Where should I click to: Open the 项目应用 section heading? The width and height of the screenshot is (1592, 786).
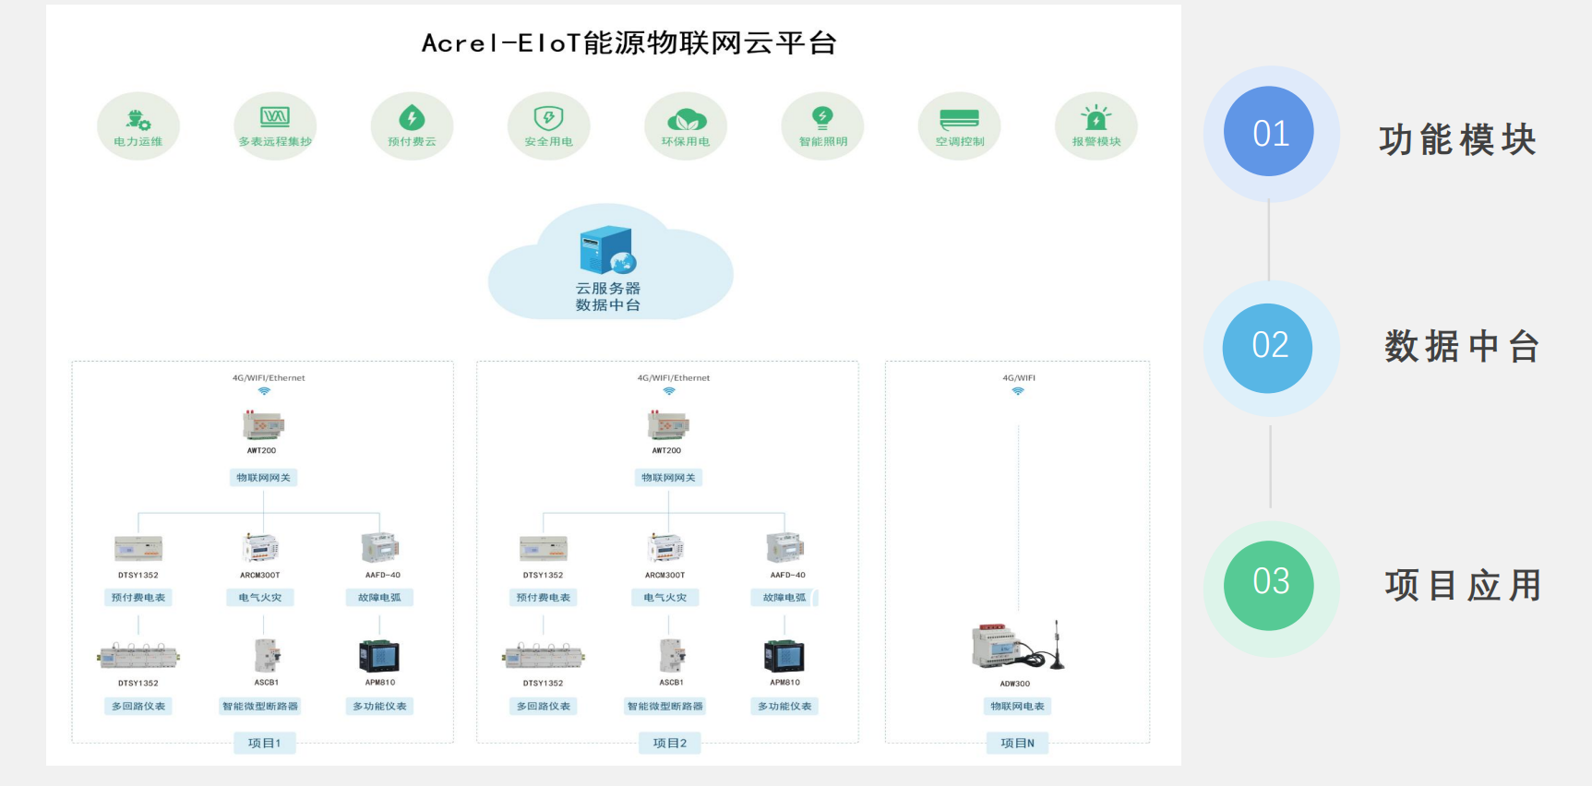coord(1463,585)
